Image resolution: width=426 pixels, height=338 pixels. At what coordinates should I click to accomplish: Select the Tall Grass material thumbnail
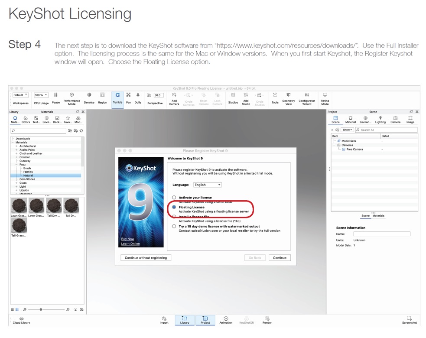19,226
